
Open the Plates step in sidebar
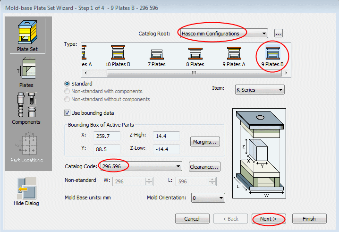click(x=26, y=73)
